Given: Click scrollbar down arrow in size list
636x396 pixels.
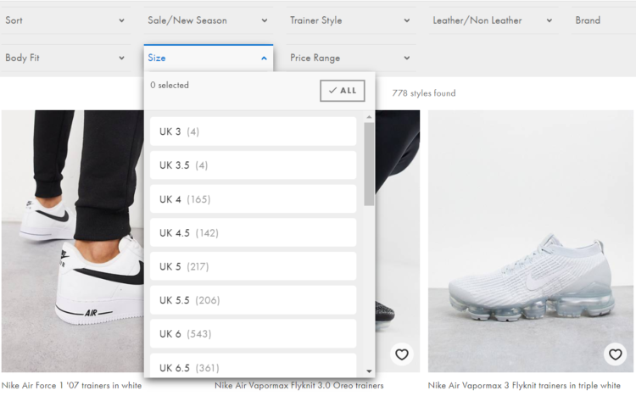Looking at the screenshot, I should tap(369, 371).
